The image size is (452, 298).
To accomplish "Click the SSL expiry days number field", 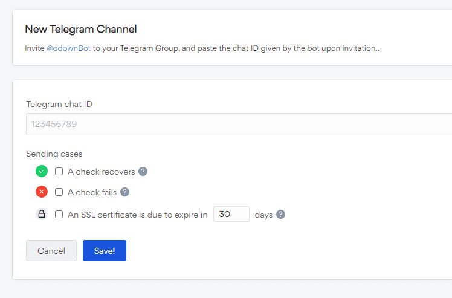I will (231, 215).
